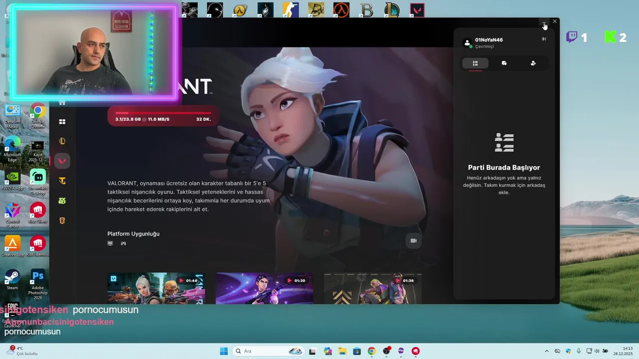Viewport: 639px width, 359px height.
Task: Click the Kick viewer count overlay
Action: tap(615, 37)
